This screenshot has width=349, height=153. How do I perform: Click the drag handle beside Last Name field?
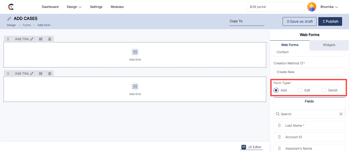point(279,126)
